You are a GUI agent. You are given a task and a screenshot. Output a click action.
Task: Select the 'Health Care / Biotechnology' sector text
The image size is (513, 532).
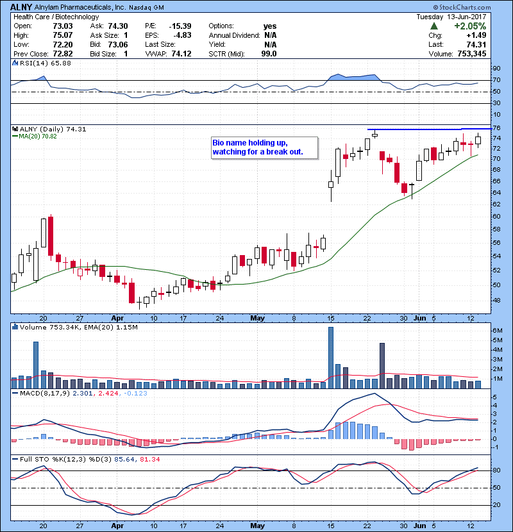pos(56,17)
